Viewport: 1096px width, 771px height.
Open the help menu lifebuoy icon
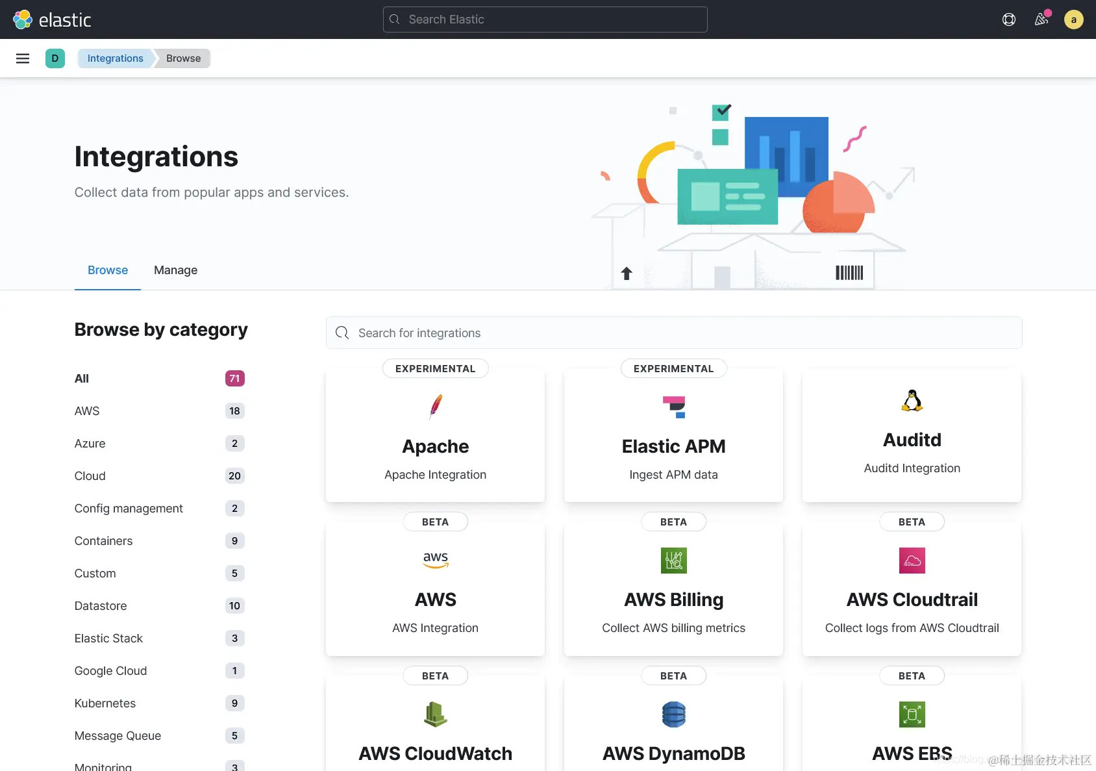point(1009,19)
